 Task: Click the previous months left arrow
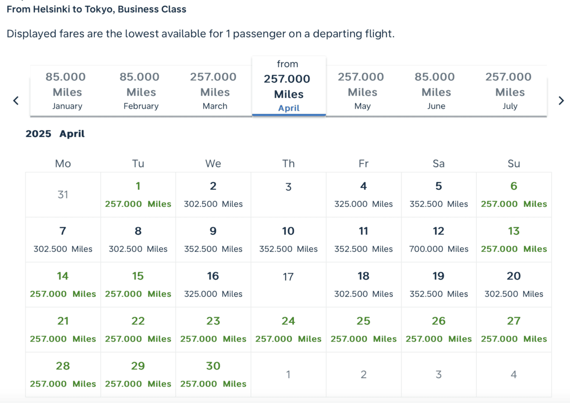[16, 101]
